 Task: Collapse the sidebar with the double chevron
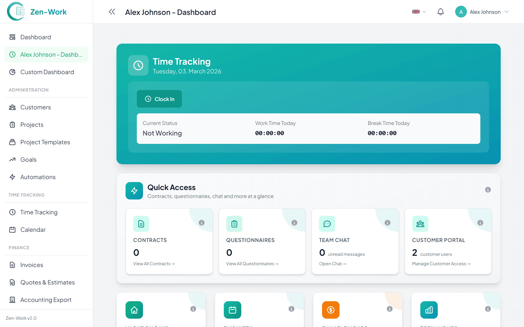[112, 12]
